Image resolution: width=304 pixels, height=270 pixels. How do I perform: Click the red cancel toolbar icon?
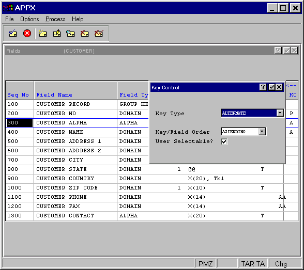click(x=27, y=34)
